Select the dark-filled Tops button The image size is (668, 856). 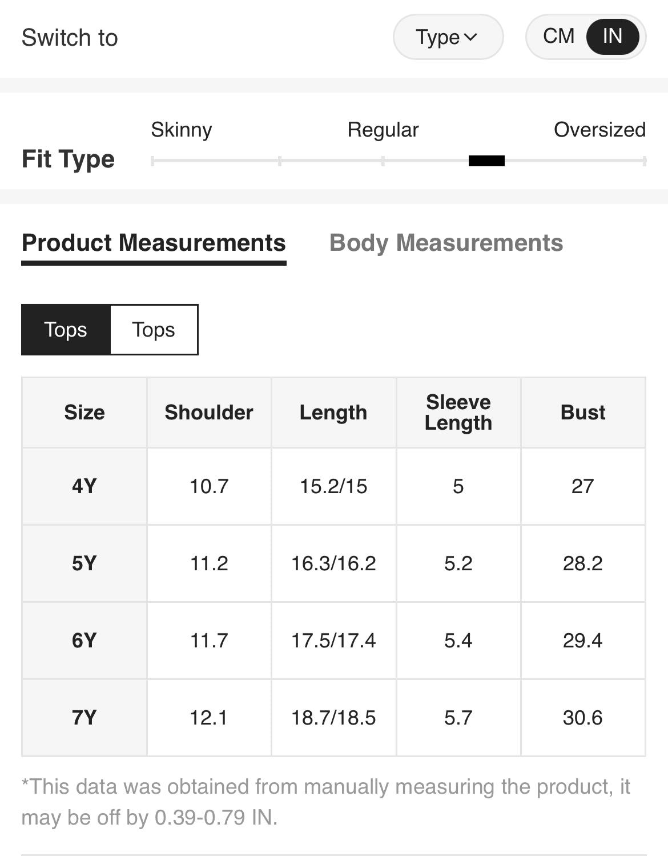66,330
